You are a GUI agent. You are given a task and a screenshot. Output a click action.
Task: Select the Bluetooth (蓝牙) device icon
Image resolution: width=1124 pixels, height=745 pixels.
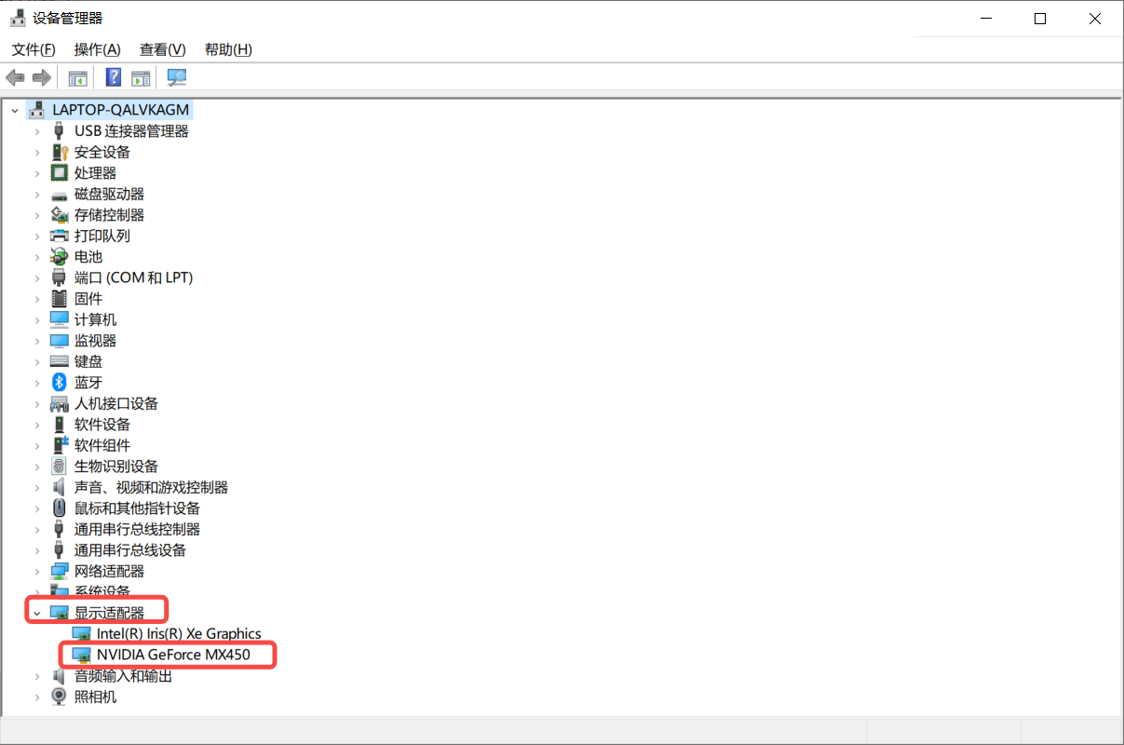coord(60,383)
